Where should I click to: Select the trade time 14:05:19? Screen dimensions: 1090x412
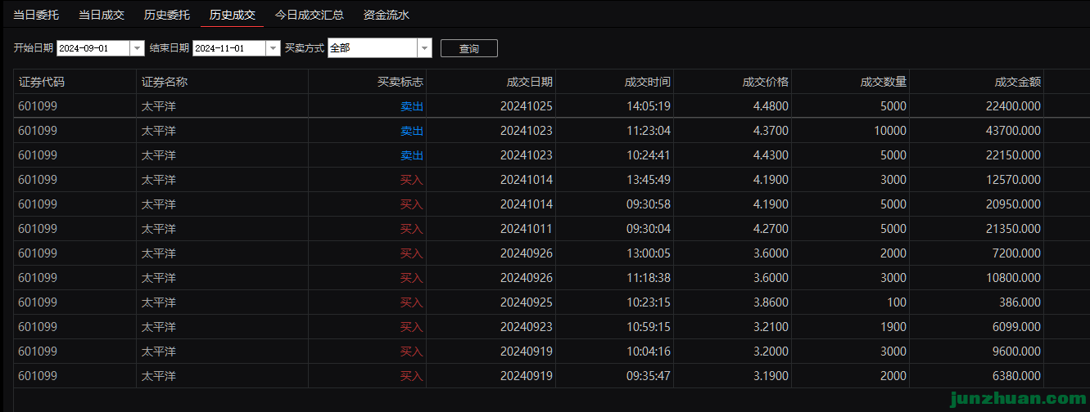click(x=649, y=106)
